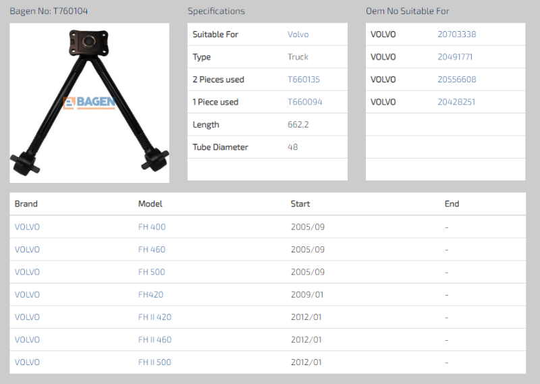
Task: Click VOLVO brand link in FH420 row
Action: [x=27, y=295]
